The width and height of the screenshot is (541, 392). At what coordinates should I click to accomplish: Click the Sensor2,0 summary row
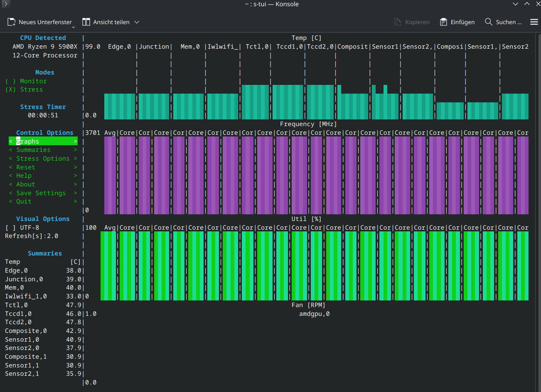coord(43,348)
